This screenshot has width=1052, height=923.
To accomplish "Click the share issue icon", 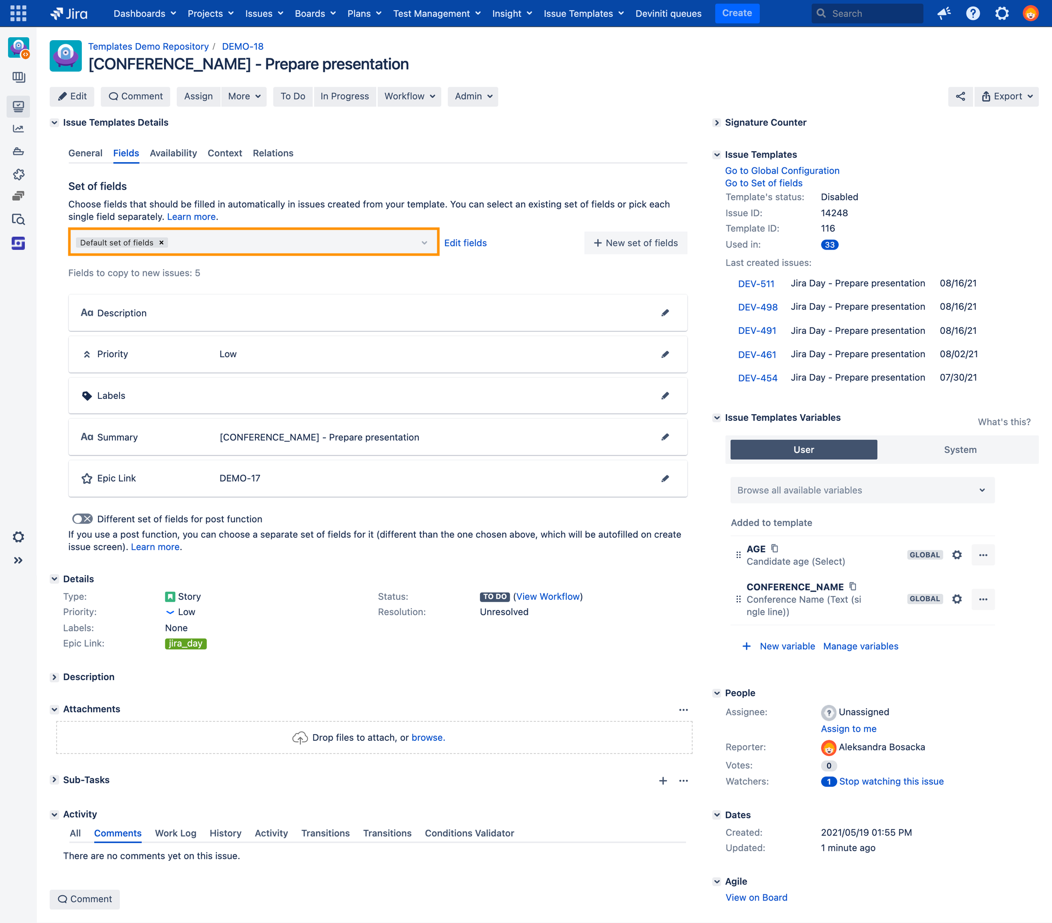I will tap(960, 96).
